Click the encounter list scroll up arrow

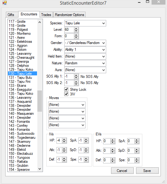[x=40, y=22]
